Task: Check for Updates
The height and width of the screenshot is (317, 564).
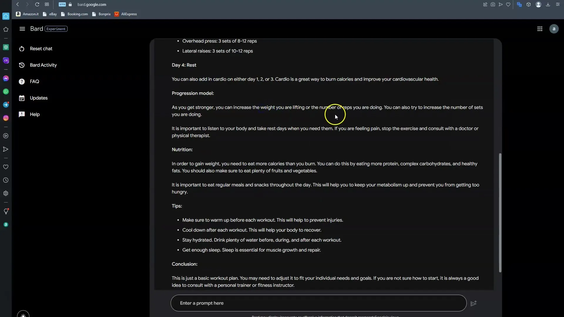Action: [39, 97]
